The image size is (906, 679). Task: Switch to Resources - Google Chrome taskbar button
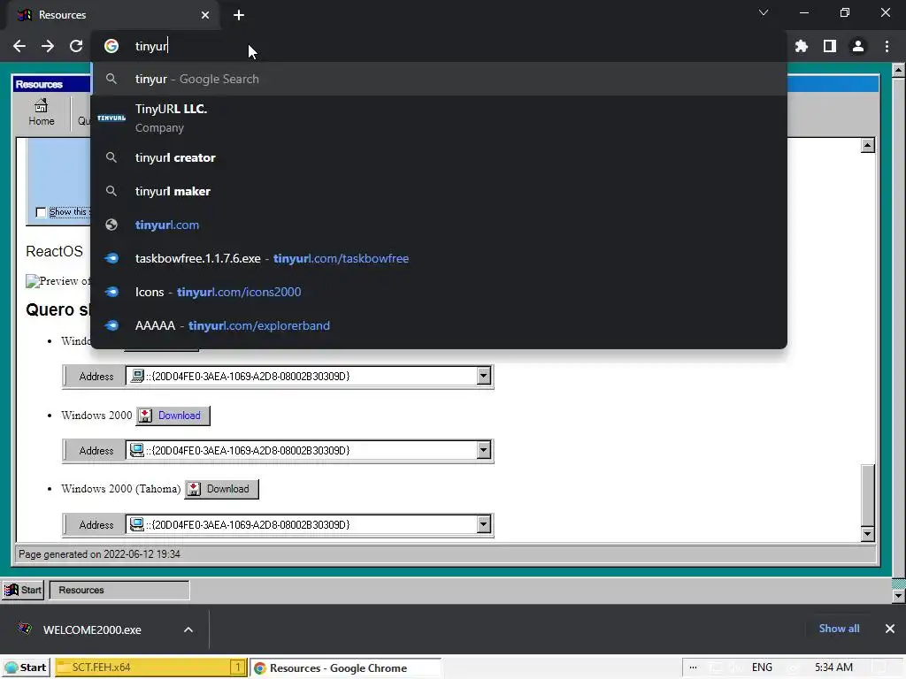(x=346, y=668)
